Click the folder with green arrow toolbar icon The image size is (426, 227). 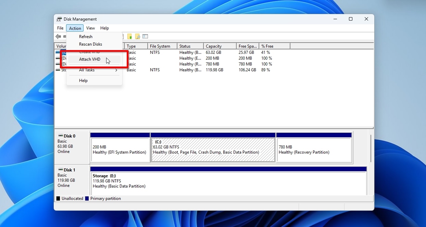click(130, 37)
